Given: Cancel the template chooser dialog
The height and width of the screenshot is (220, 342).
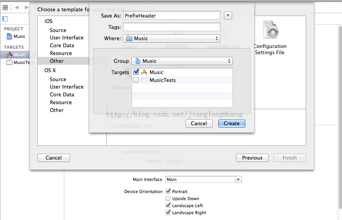Looking at the screenshot, I should (x=54, y=158).
